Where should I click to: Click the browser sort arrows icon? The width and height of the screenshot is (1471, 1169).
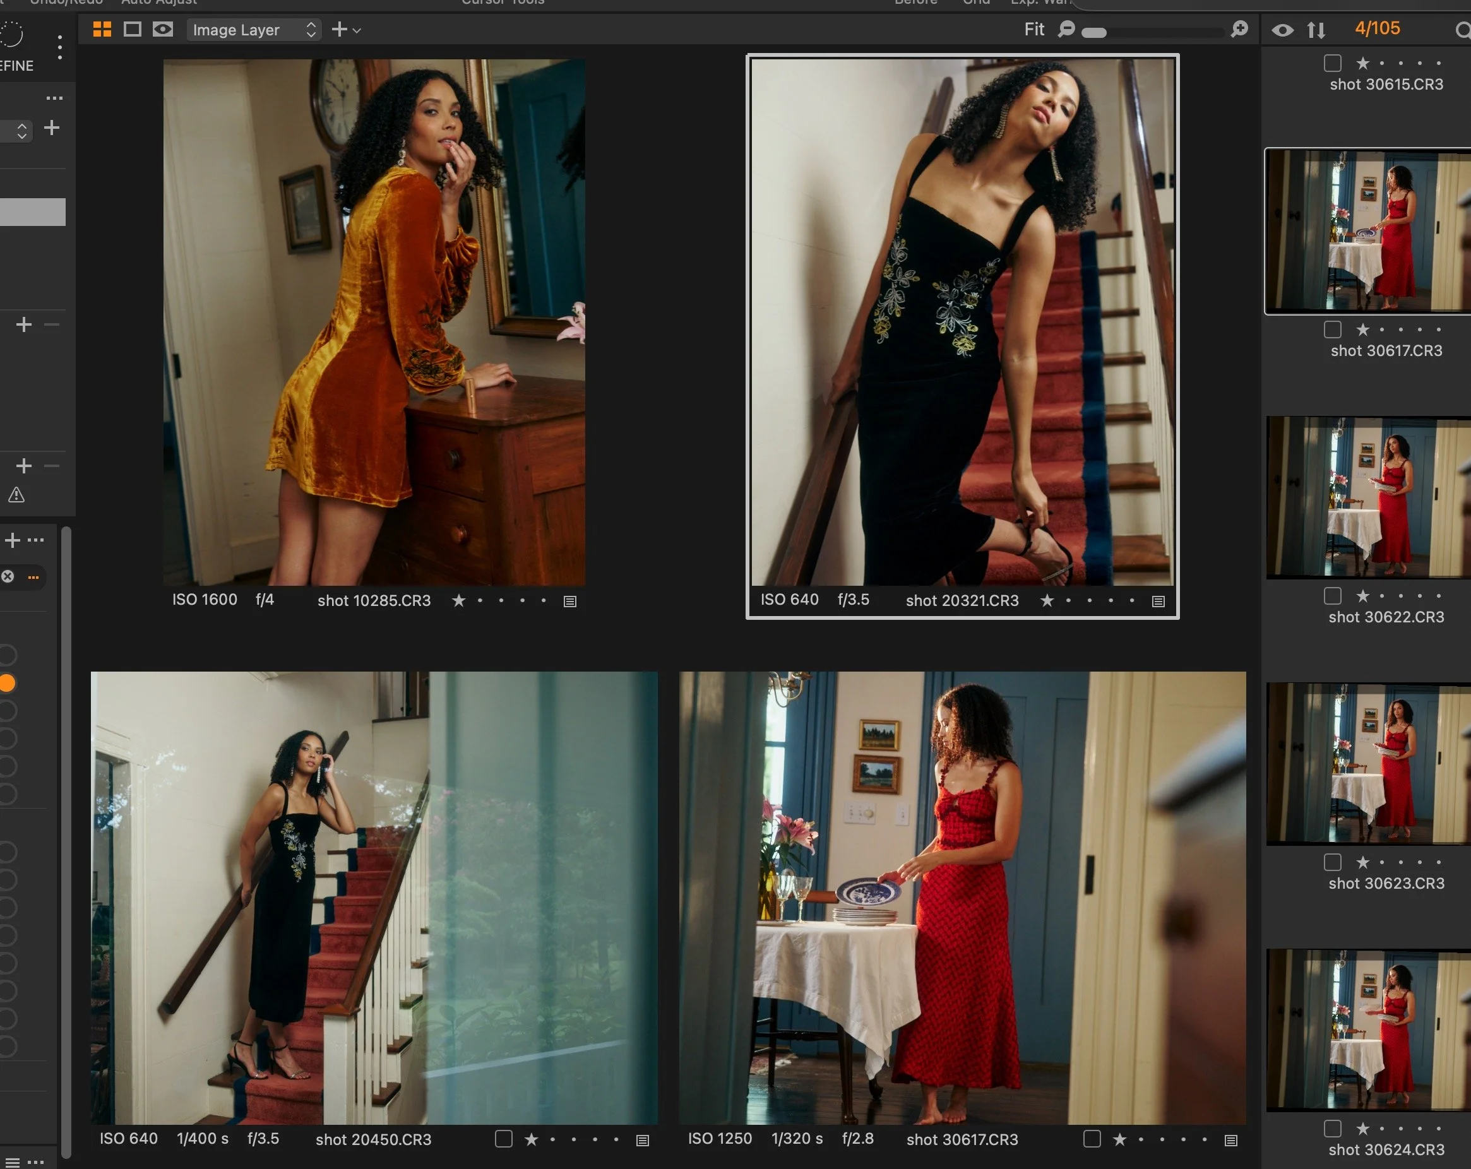(x=1316, y=30)
